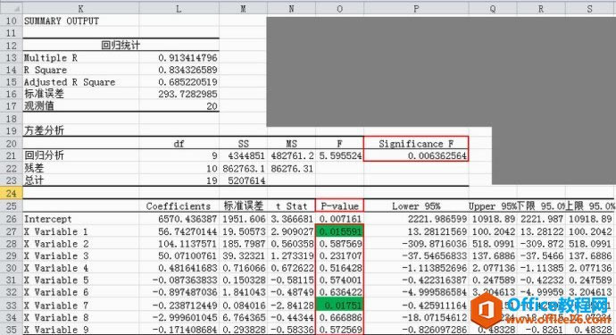Image resolution: width=616 pixels, height=335 pixels.
Task: Click the Lower 95% header cell
Action: 416,206
